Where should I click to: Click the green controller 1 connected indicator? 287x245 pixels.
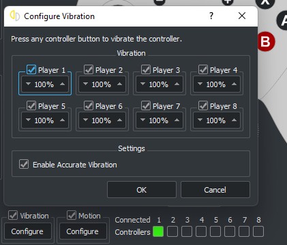point(158,231)
